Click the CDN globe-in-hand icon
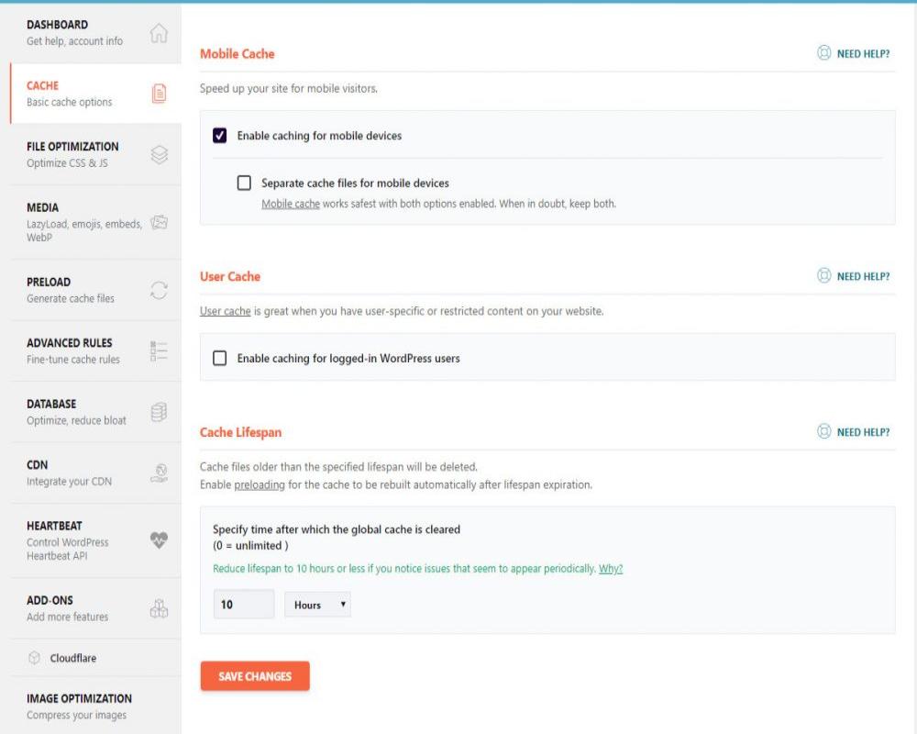Image resolution: width=917 pixels, height=734 pixels. coord(159,473)
